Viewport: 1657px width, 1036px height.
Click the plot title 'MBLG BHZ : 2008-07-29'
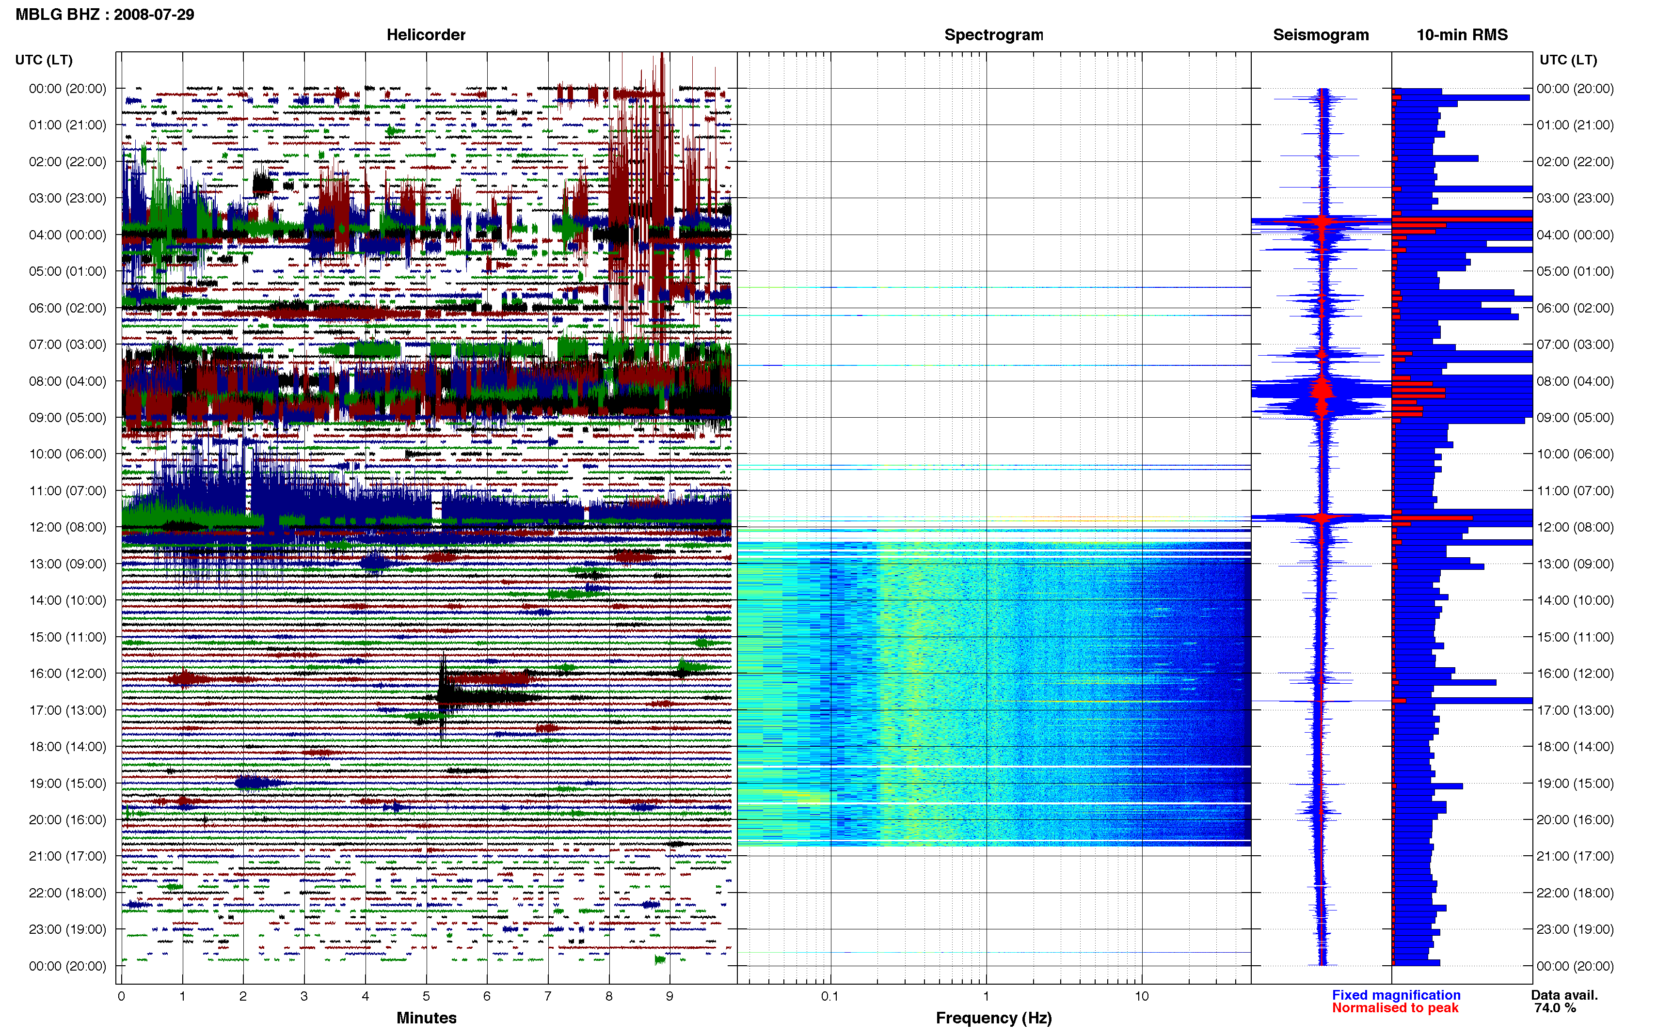point(105,15)
